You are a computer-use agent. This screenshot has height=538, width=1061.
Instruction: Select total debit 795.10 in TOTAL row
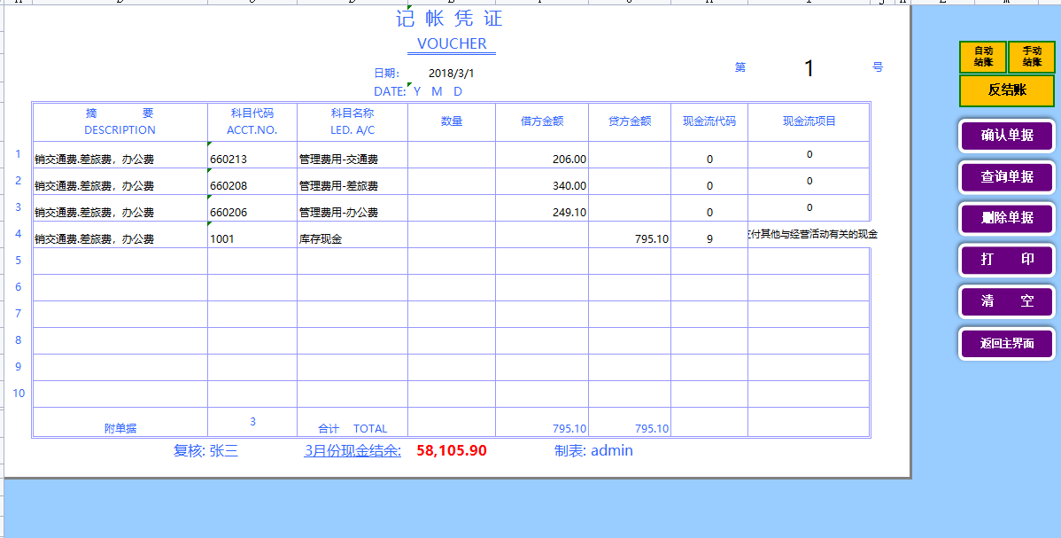pos(542,422)
